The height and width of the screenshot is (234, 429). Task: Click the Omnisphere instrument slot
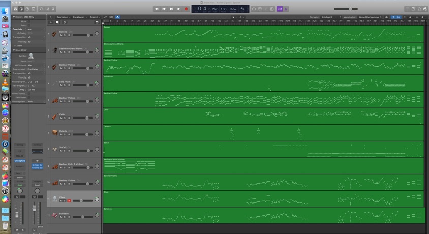point(20,161)
